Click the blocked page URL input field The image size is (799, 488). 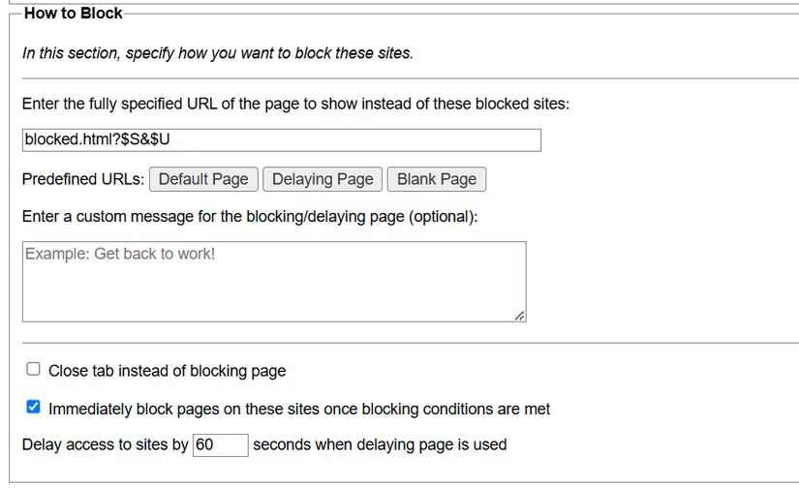281,139
